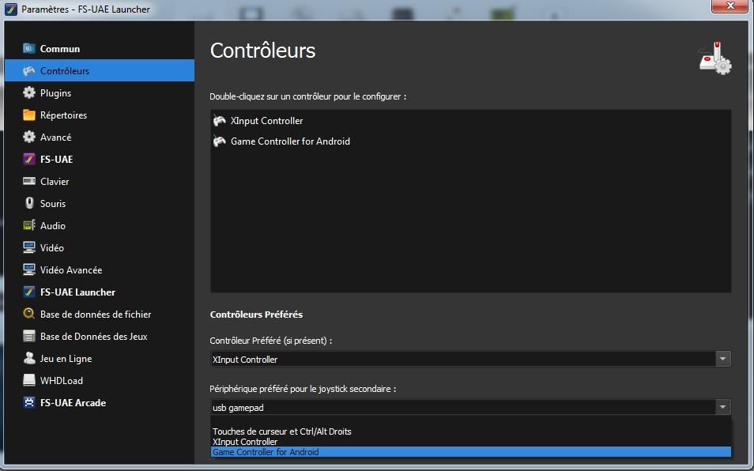The width and height of the screenshot is (754, 471).
Task: Select the Contrôleurs sidebar entry
Action: (100, 70)
